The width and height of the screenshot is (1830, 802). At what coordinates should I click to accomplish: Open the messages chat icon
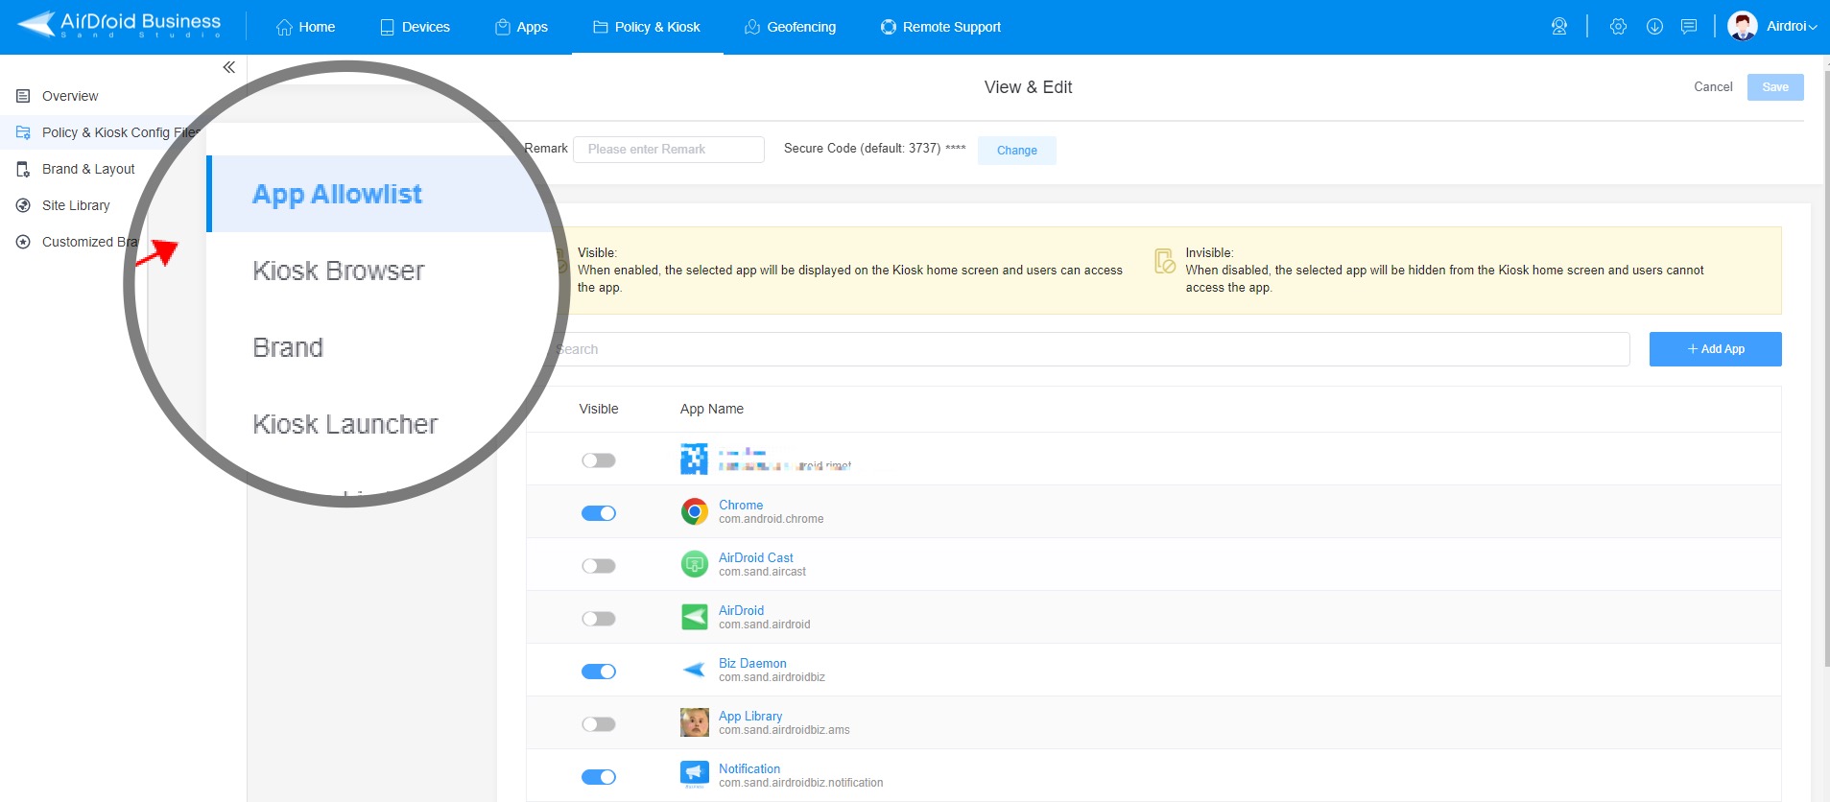[1689, 27]
